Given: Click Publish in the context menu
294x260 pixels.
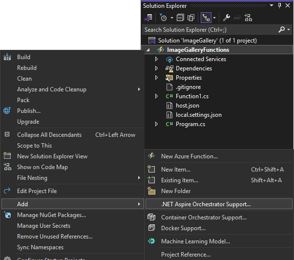Looking at the screenshot, I should pos(29,111).
